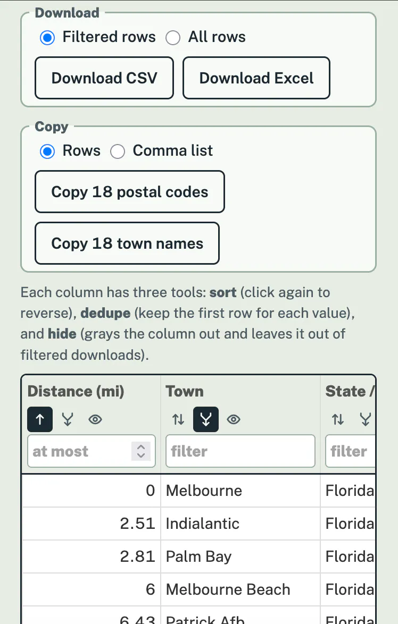Image resolution: width=398 pixels, height=624 pixels.
Task: Dedupe the State column
Action: coord(366,419)
